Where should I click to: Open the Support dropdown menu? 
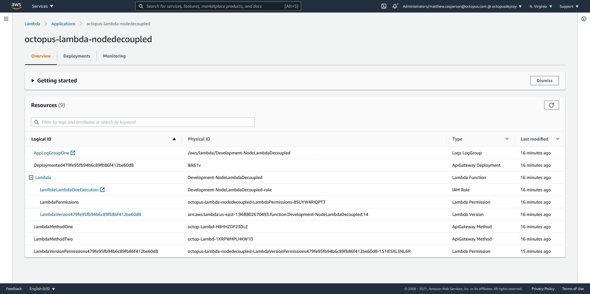(x=569, y=6)
